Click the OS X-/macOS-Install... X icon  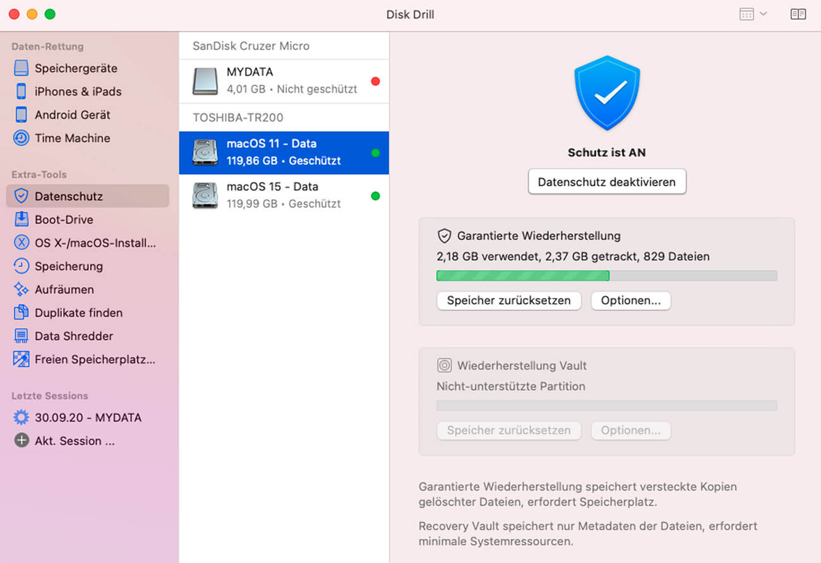coord(21,243)
